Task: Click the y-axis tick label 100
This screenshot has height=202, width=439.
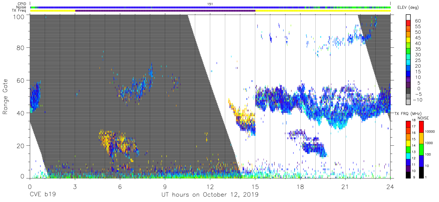Action: (x=19, y=16)
